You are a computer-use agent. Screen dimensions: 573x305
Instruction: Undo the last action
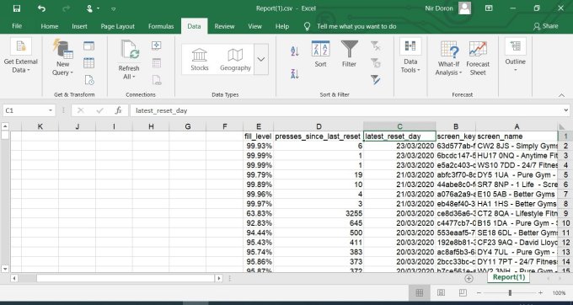(x=41, y=8)
